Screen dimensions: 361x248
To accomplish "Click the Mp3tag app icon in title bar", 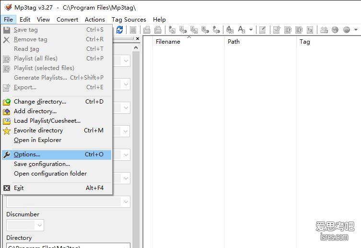I will pos(8,7).
